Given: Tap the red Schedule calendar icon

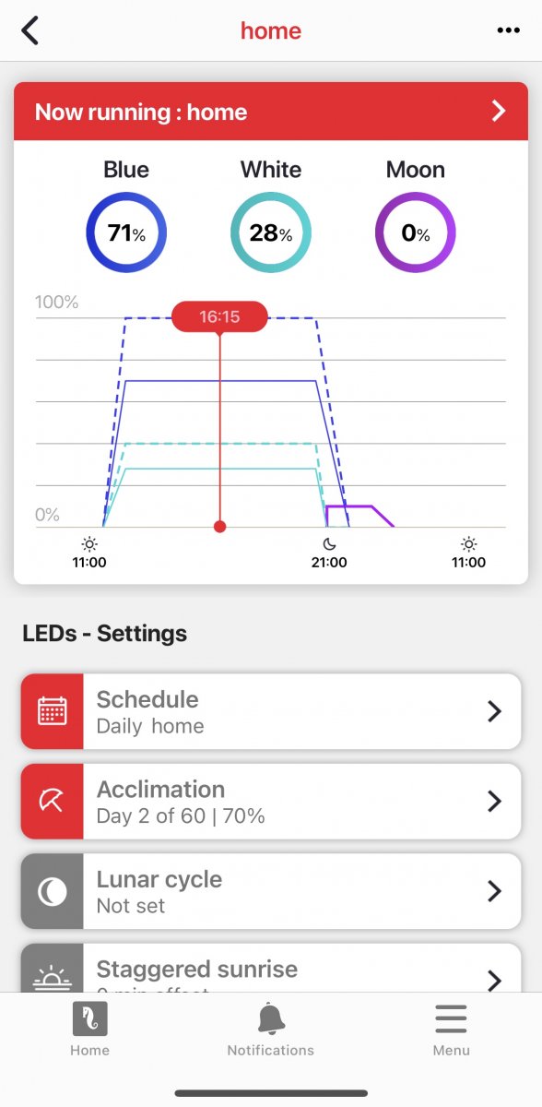Looking at the screenshot, I should [53, 711].
